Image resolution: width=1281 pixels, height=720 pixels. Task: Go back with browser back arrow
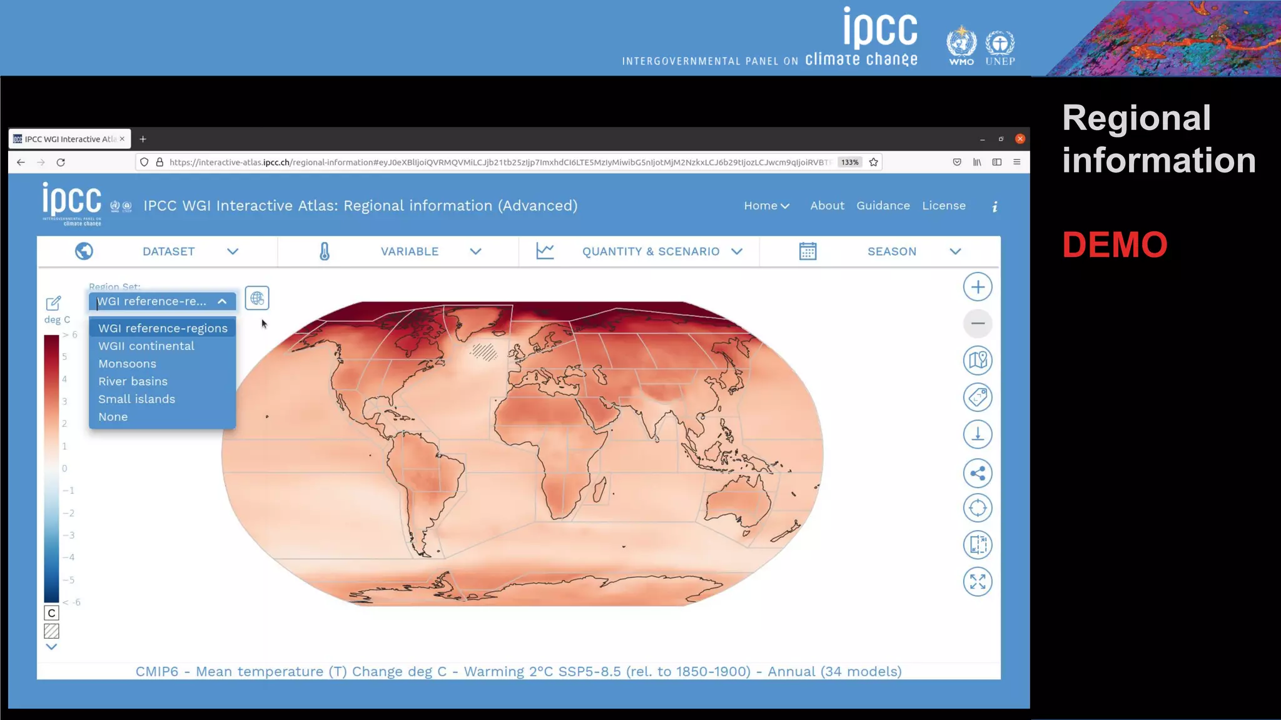(x=21, y=162)
